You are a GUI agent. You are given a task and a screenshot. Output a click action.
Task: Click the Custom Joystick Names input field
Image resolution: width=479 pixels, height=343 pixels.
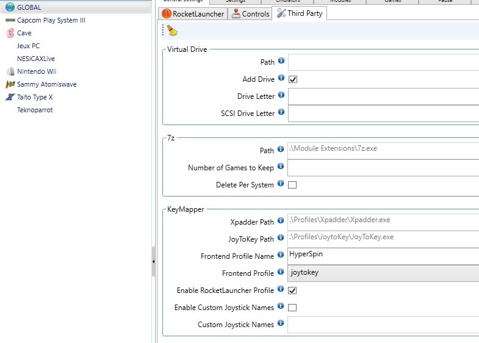[x=383, y=325]
